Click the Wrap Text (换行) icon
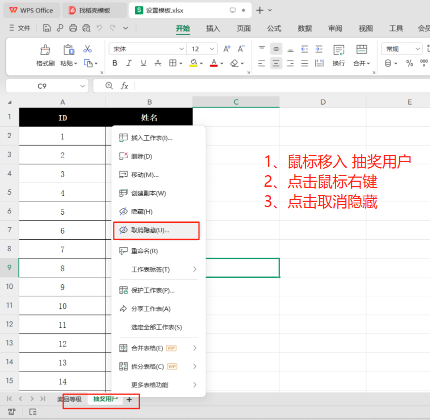430x420 pixels. [338, 50]
